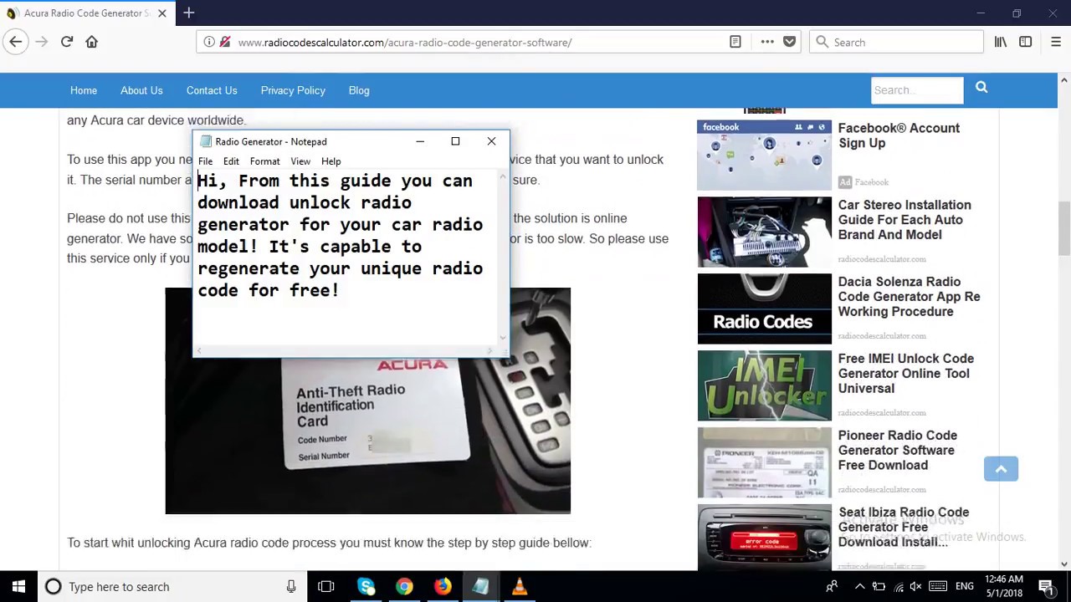Click the muted volume icon in tray
Viewport: 1071px width, 602px height.
coord(915,587)
